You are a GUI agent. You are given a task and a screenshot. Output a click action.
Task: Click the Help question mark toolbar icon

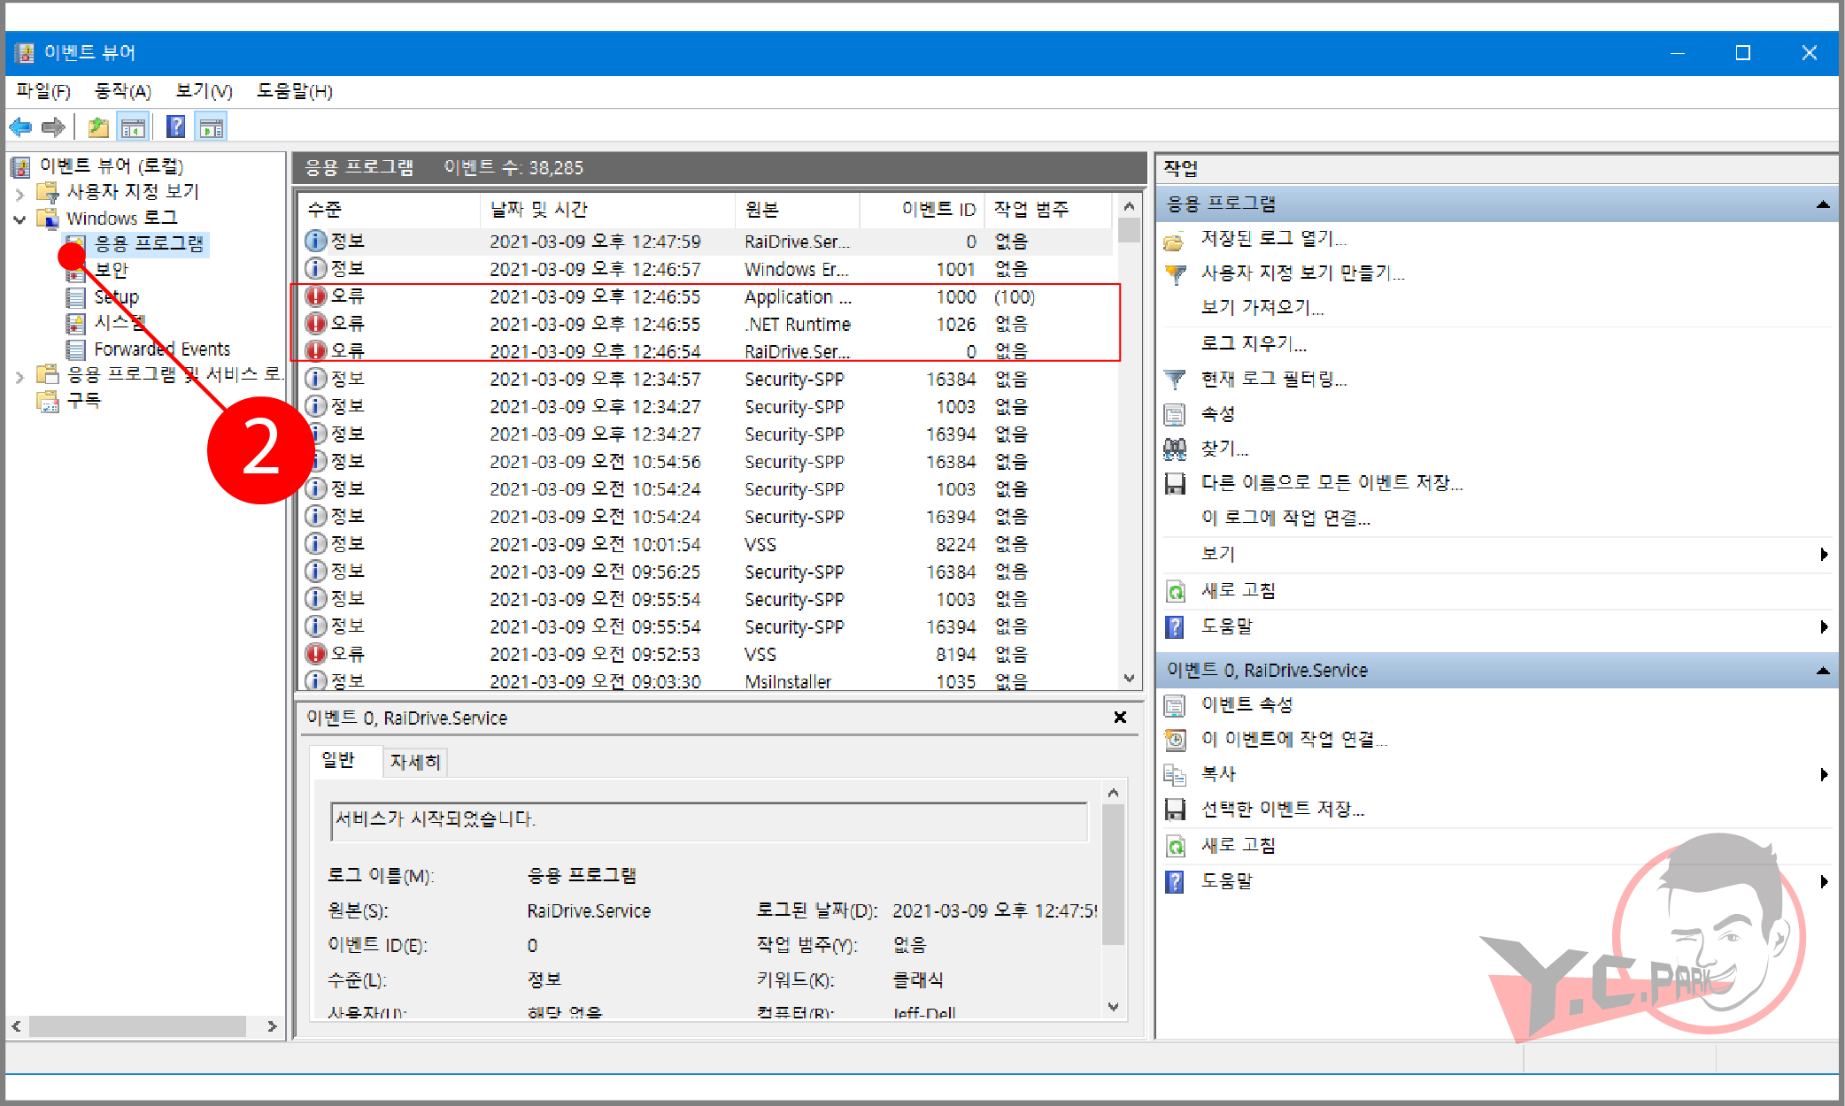[x=175, y=126]
